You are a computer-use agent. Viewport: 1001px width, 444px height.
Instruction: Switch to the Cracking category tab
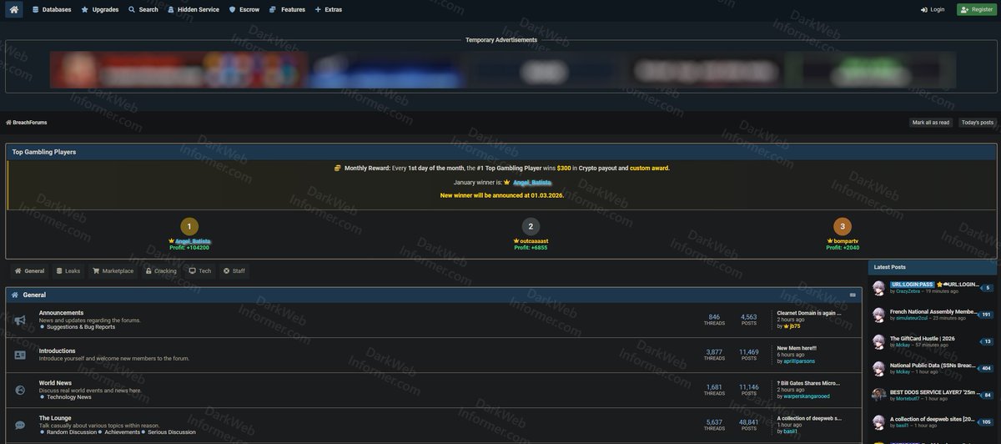click(x=161, y=270)
